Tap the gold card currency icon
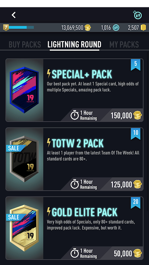The image size is (149, 265). [143, 27]
